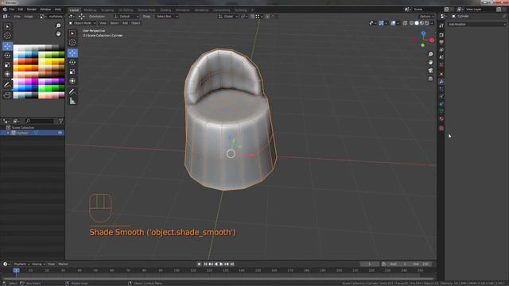The image size is (509, 286).
Task: Toggle the camera view icon in the viewport
Action: [x=430, y=71]
